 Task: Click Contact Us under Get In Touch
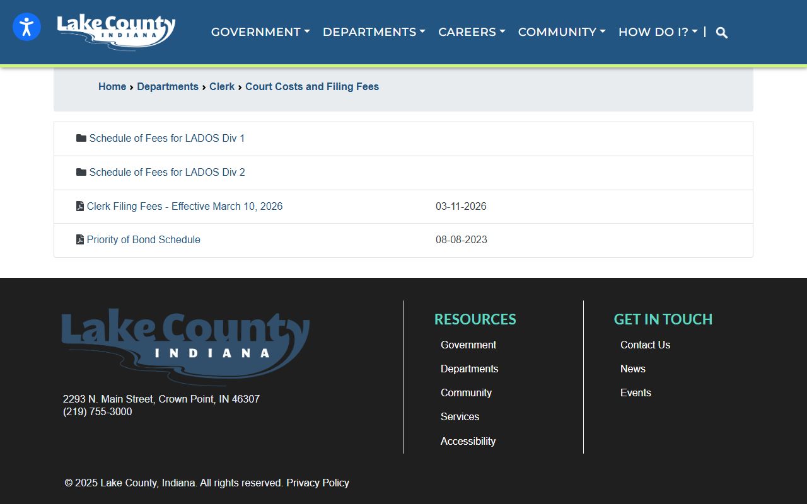click(x=645, y=345)
